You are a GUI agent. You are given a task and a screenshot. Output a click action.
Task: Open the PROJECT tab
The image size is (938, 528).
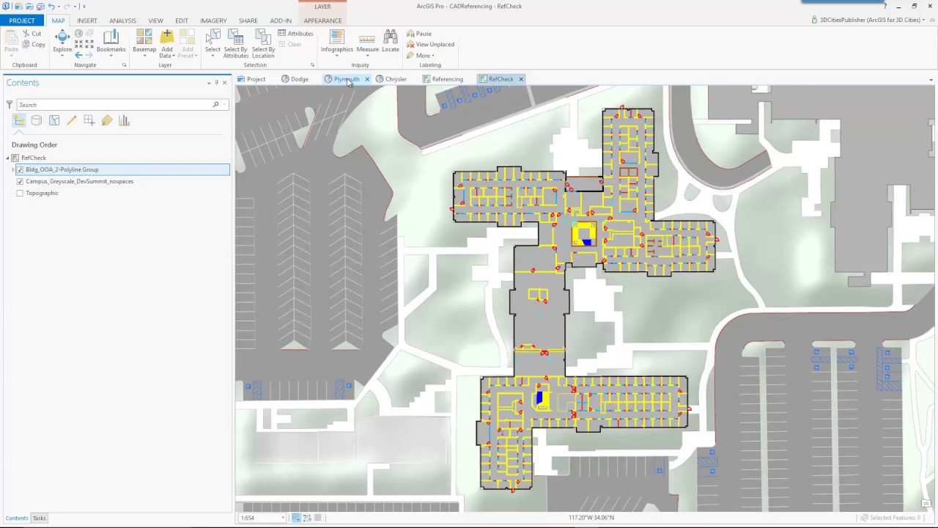(22, 21)
